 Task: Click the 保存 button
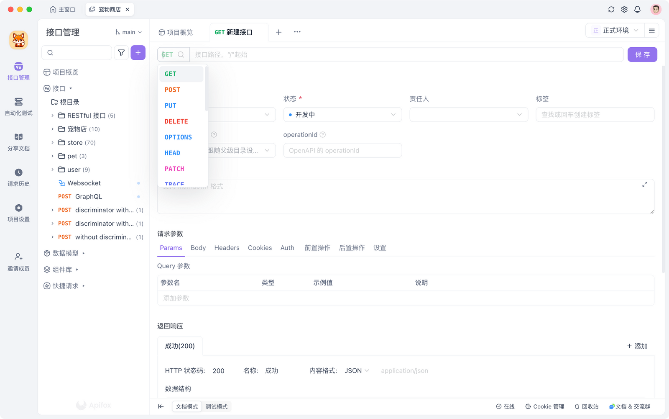[642, 54]
